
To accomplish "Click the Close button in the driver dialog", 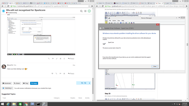I will (x=155, y=66).
